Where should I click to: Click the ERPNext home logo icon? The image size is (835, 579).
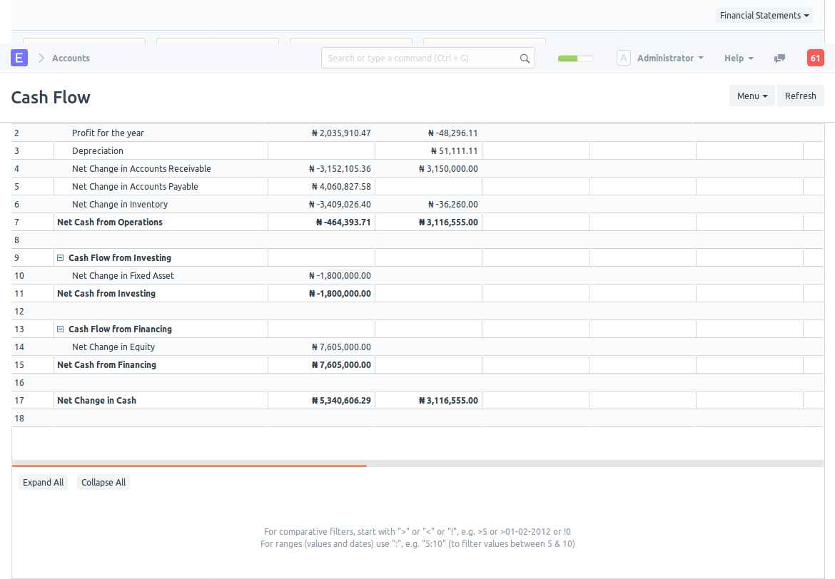pos(19,58)
